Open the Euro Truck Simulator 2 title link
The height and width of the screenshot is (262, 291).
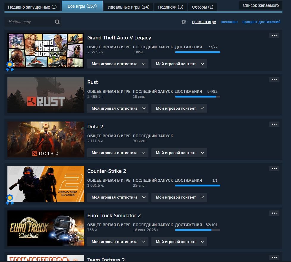click(x=114, y=216)
